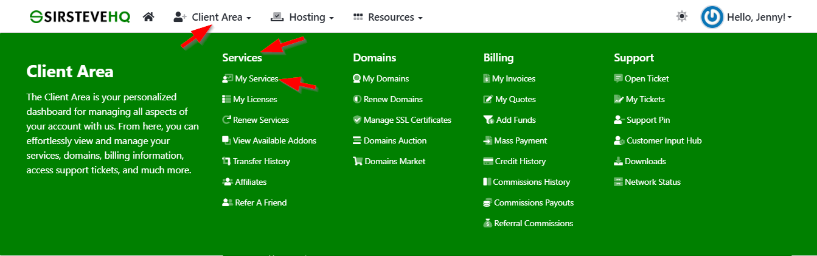Click the SirSteveHQ logo
The height and width of the screenshot is (256, 817).
tap(80, 17)
